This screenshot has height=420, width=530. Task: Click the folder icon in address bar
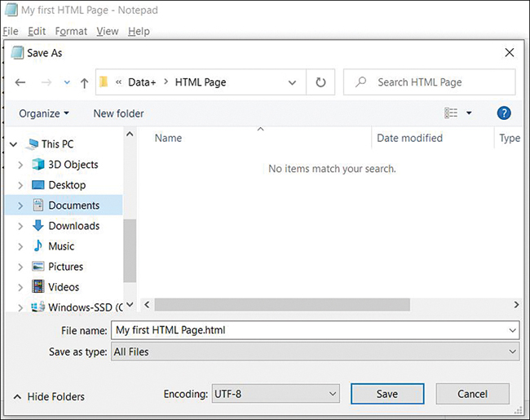tap(104, 82)
